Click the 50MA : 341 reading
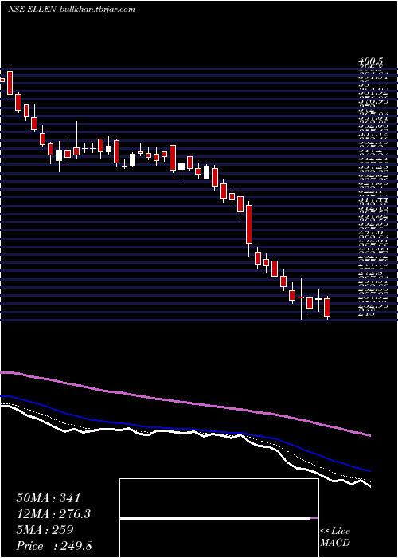 click(x=49, y=498)
